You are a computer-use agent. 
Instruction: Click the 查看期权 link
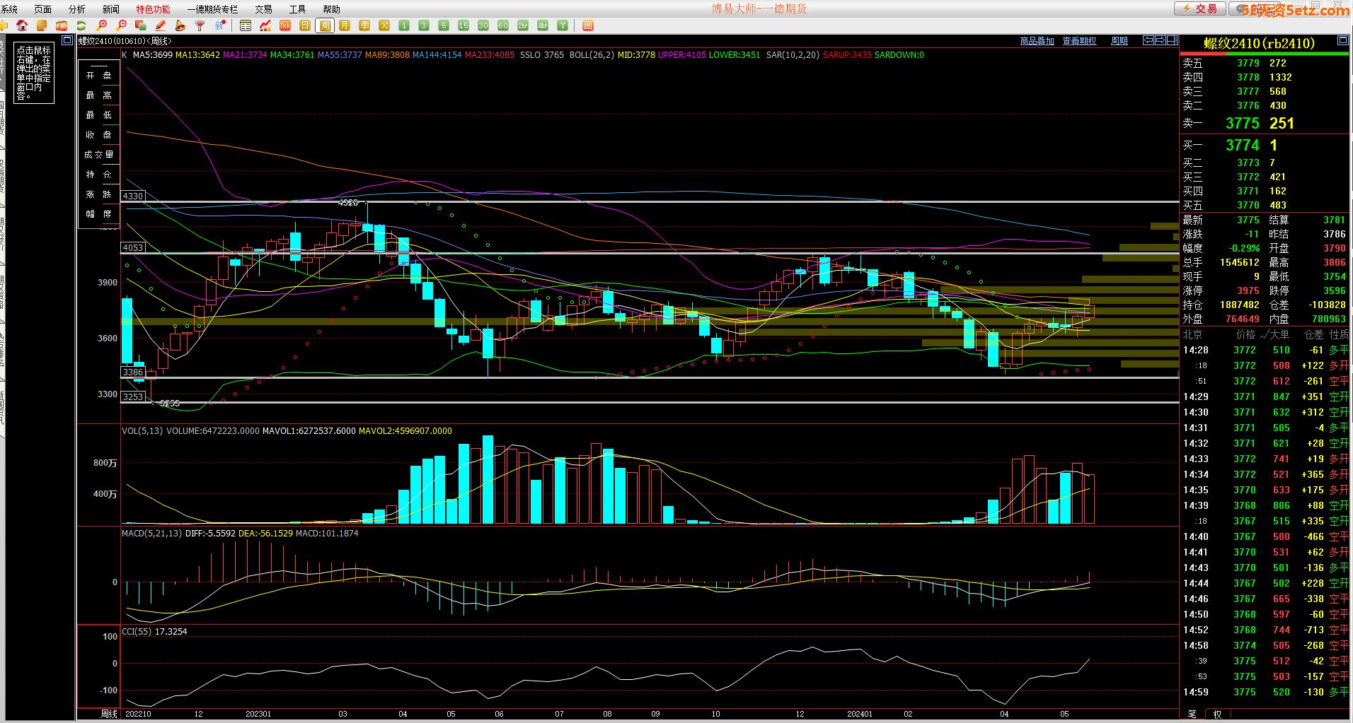coord(1079,41)
